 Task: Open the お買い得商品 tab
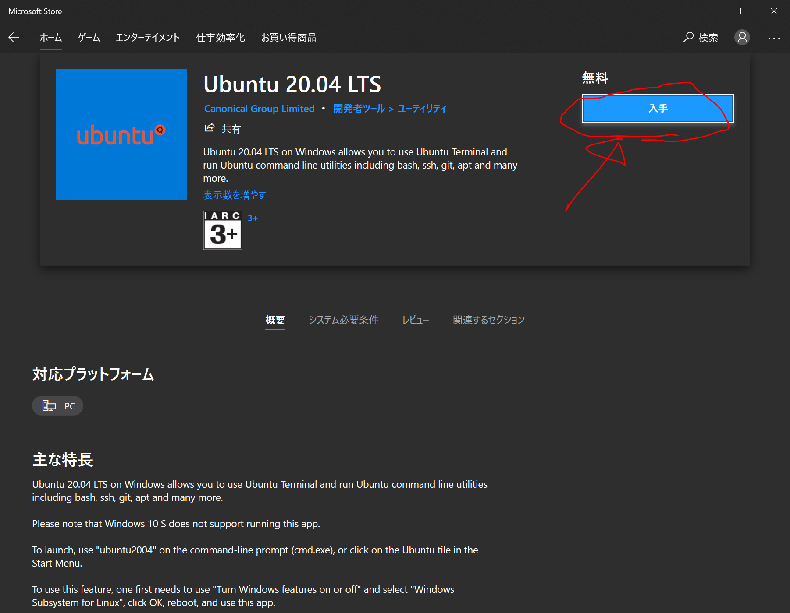coord(289,38)
